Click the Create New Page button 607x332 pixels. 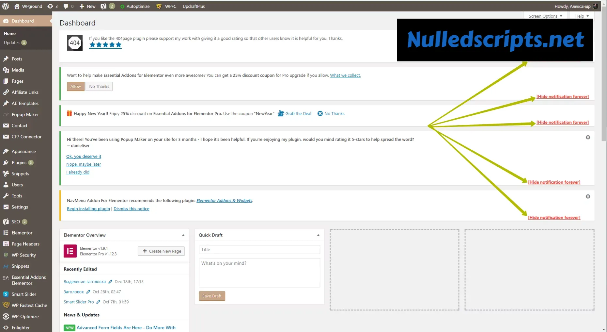(x=162, y=251)
